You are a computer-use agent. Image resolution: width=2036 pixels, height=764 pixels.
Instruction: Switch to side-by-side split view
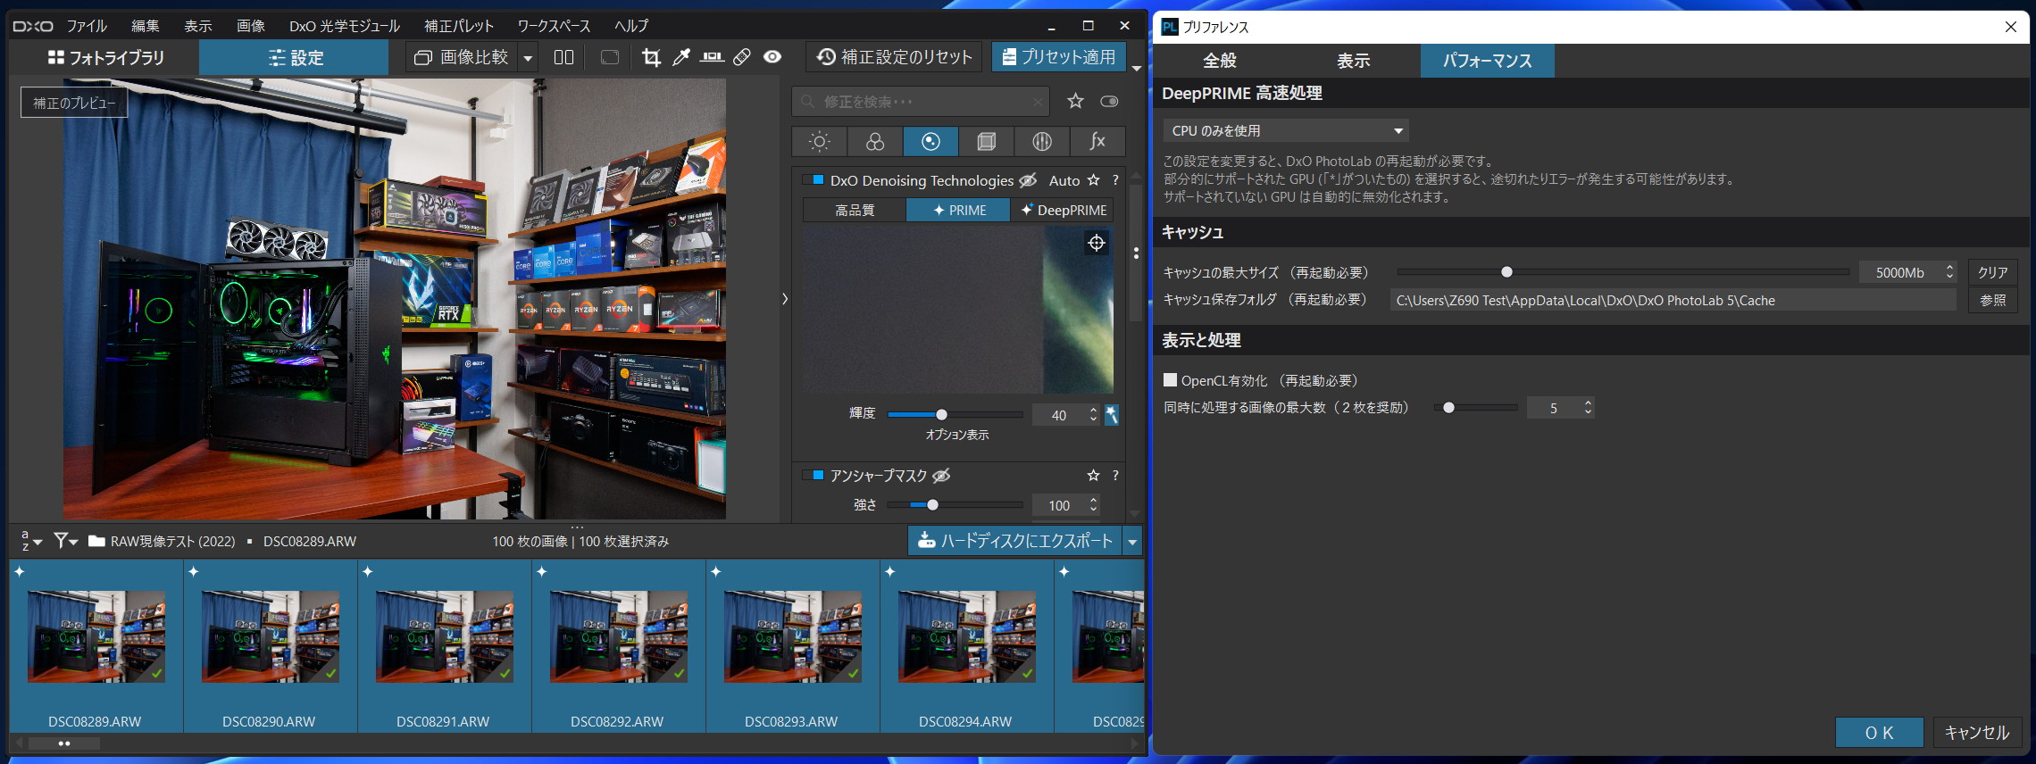563,57
